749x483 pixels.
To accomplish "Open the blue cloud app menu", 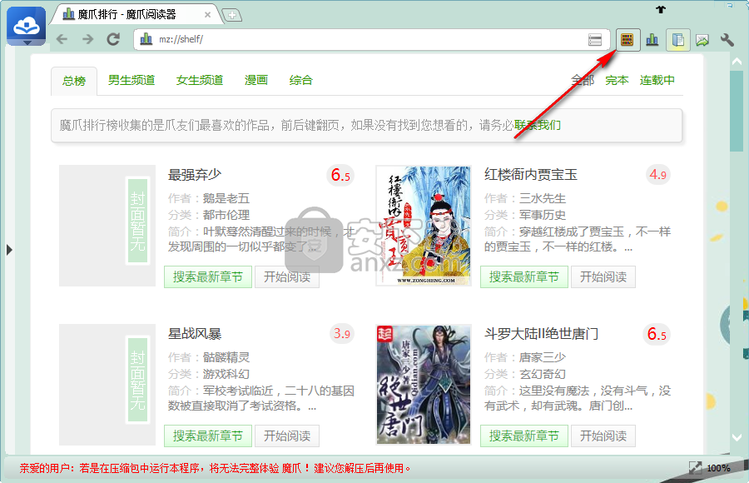I will pyautogui.click(x=26, y=26).
